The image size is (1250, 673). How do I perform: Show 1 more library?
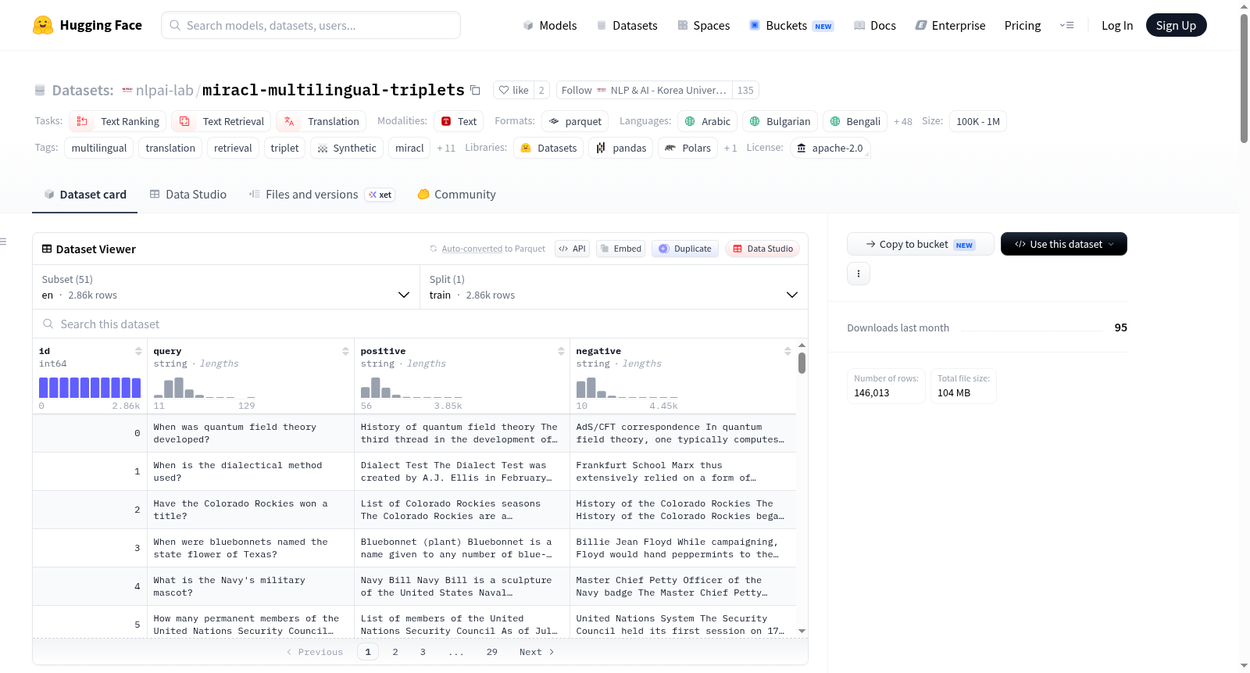(730, 148)
